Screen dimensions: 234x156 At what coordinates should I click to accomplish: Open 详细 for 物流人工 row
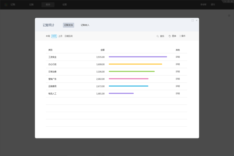178,93
